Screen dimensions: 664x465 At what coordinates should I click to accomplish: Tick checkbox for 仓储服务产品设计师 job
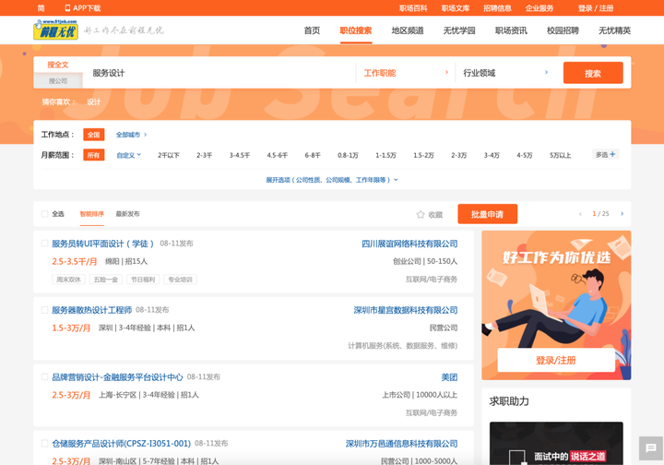point(44,444)
